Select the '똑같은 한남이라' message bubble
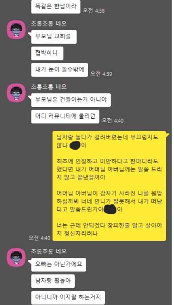This screenshot has height=305, width=174. pos(56,7)
